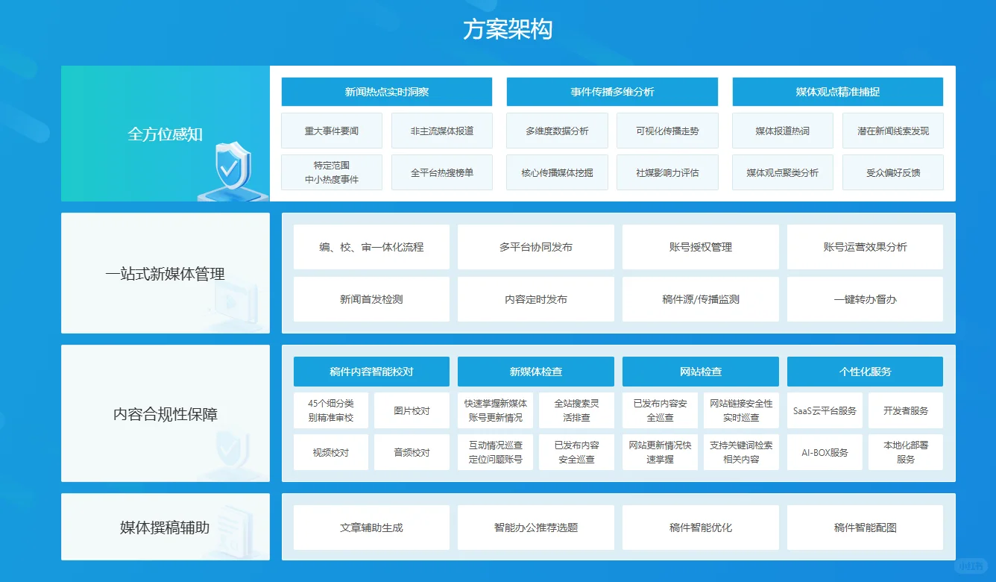Open the 账号授权管理 item

pyautogui.click(x=701, y=247)
